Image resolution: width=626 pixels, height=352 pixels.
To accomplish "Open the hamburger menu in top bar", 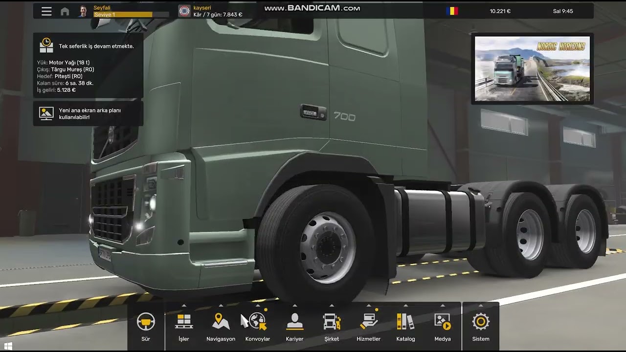I will point(46,11).
